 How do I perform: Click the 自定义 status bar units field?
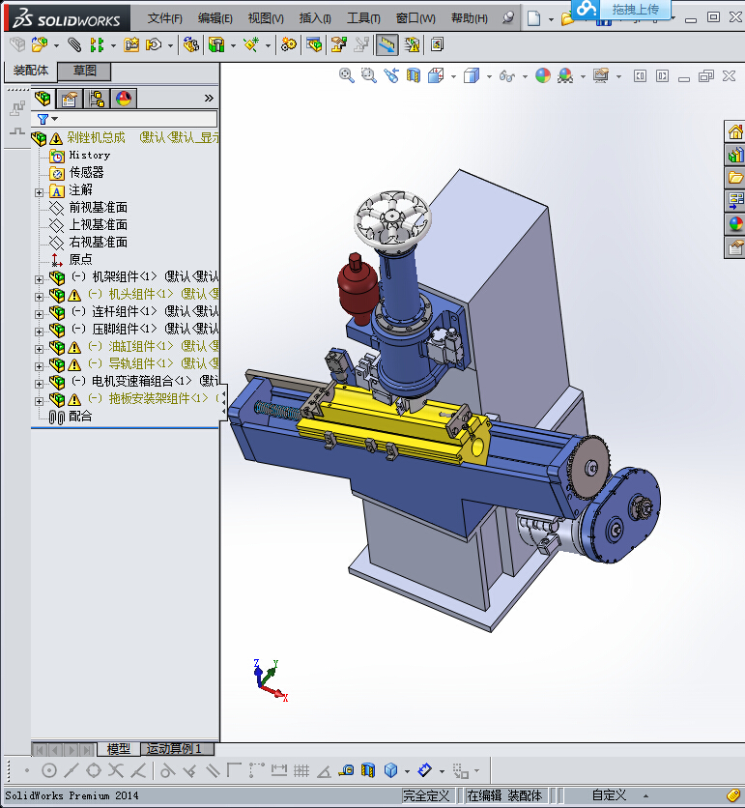click(609, 795)
